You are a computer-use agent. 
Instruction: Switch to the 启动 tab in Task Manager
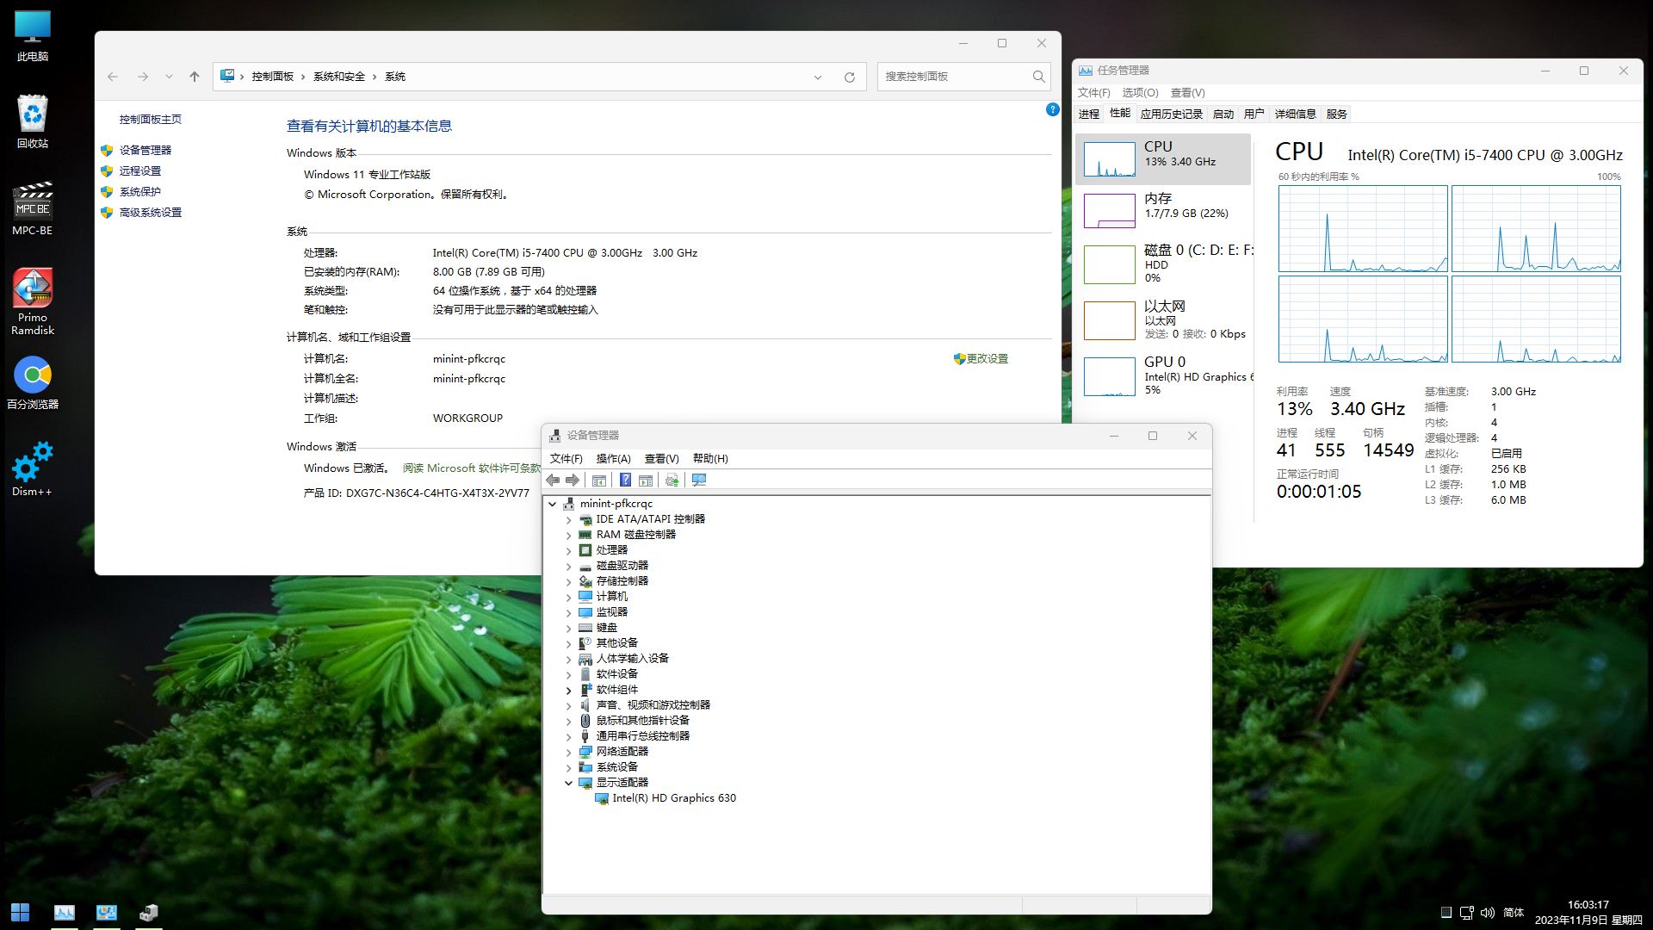click(x=1223, y=114)
